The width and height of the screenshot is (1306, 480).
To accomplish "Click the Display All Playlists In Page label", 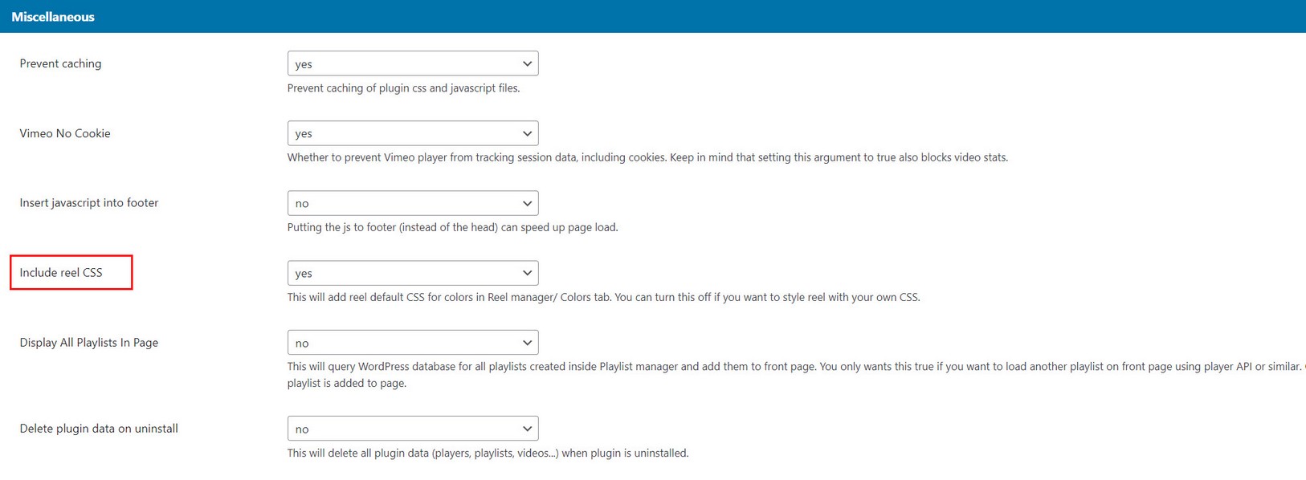I will tap(89, 343).
